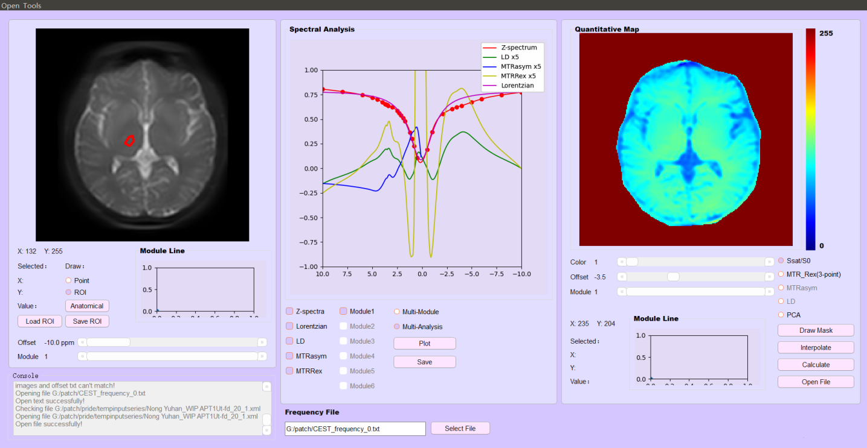
Task: Select the Multi-Module radio option
Action: 397,312
